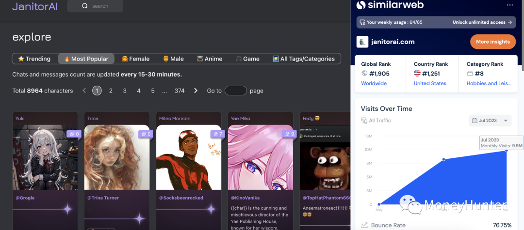Filter by Game tag
Viewport: 524px width, 230px height.
click(247, 59)
